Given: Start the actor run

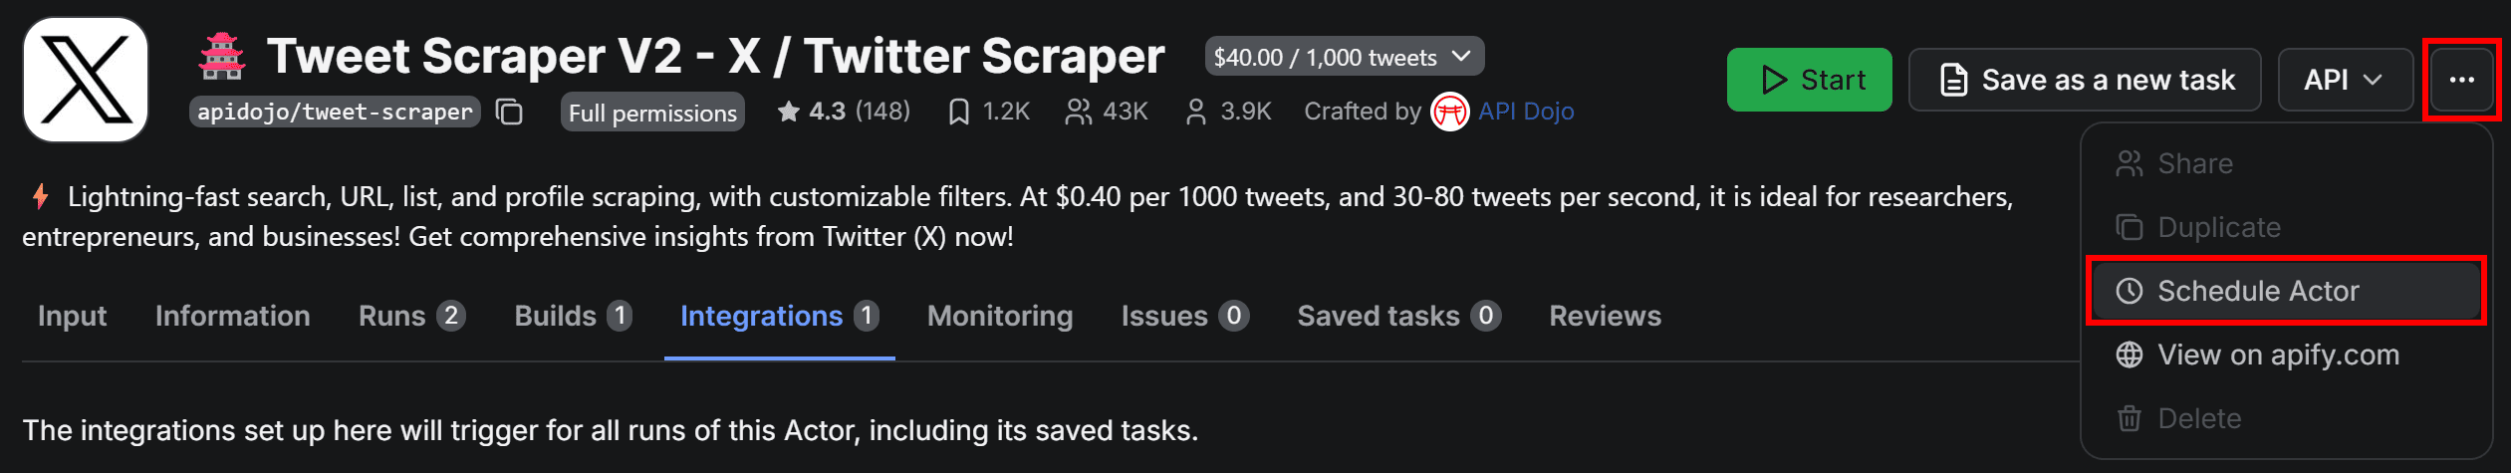Looking at the screenshot, I should (1809, 80).
